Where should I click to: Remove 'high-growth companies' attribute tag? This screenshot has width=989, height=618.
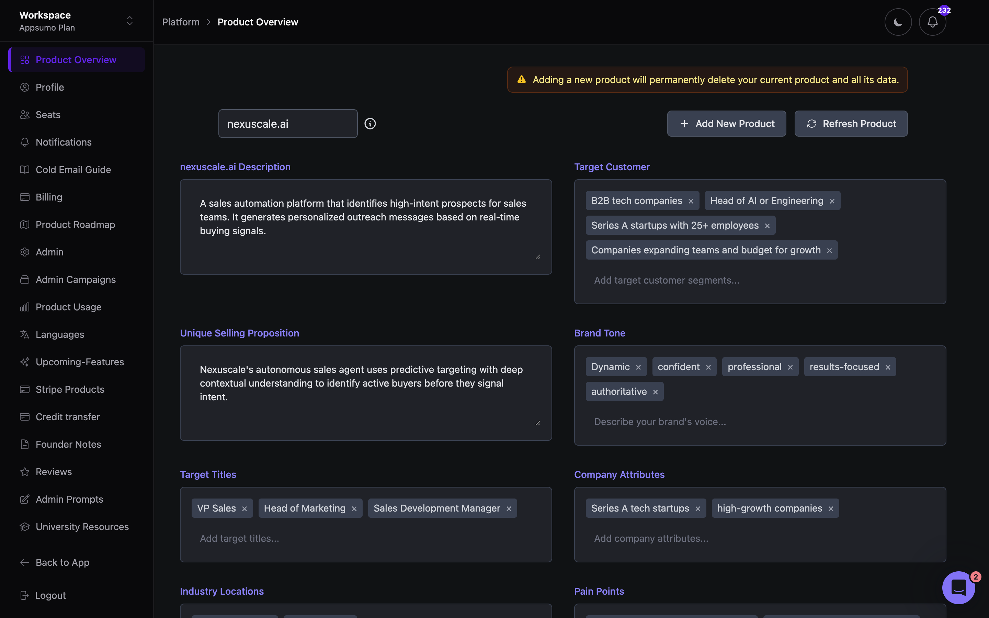(831, 509)
